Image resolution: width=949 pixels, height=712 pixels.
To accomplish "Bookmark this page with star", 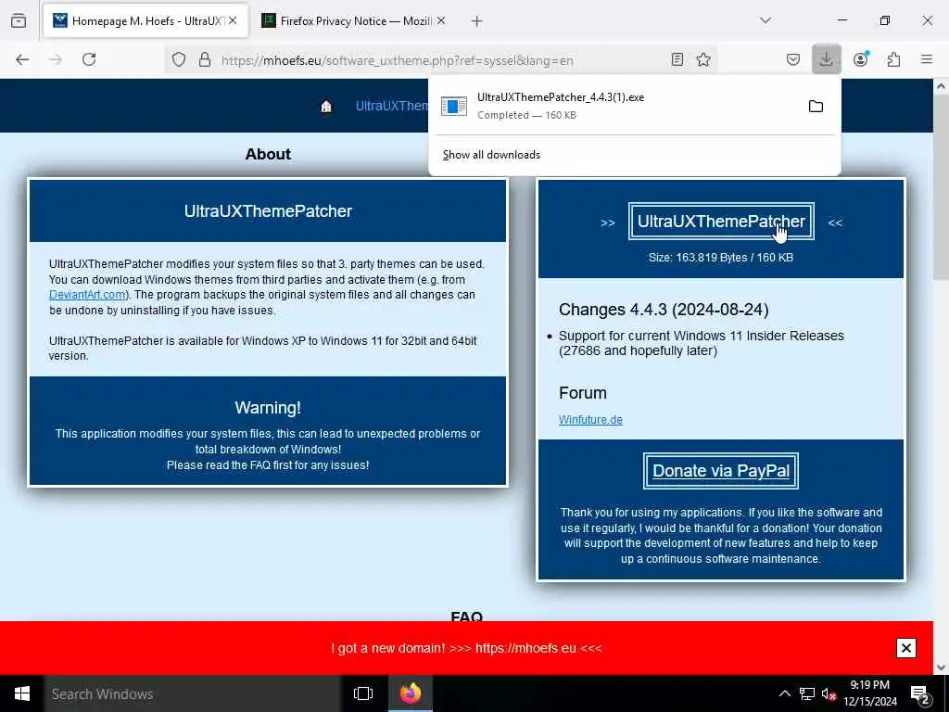I will pos(703,59).
